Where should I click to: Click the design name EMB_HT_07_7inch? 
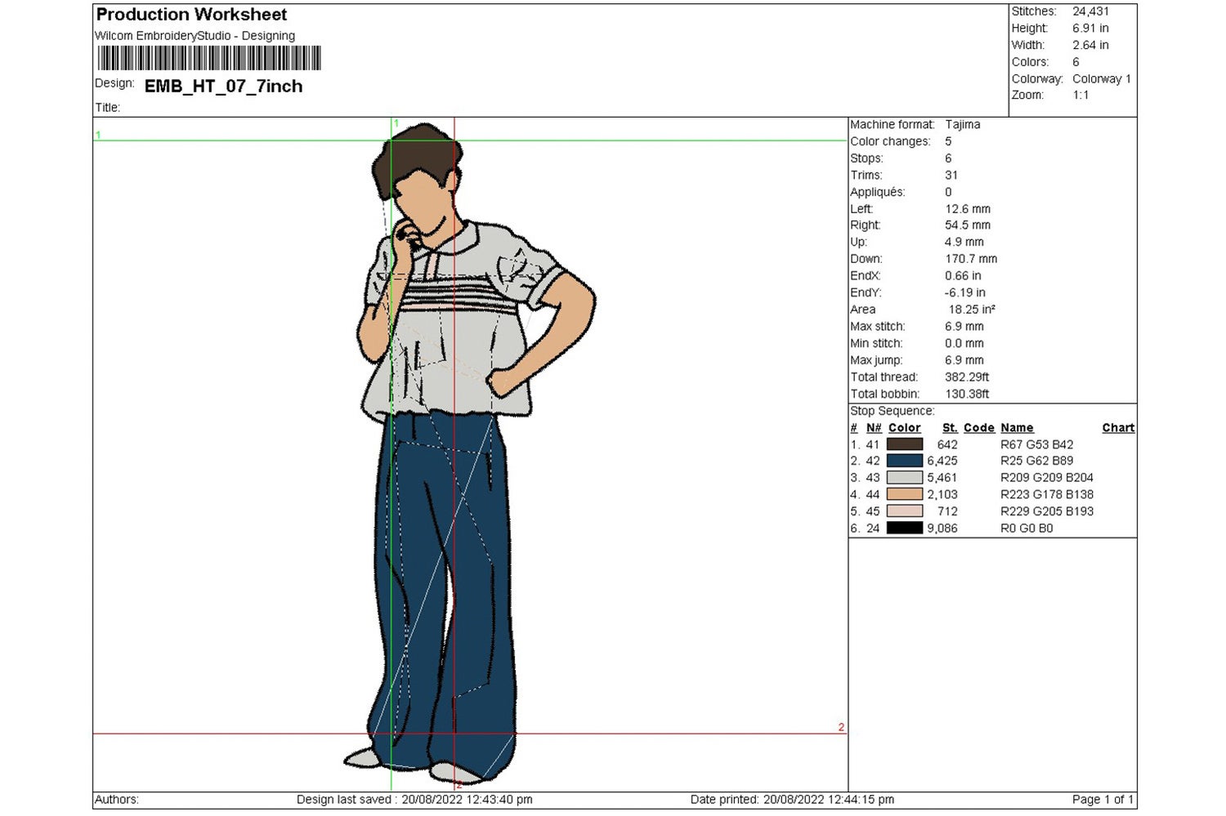point(222,86)
